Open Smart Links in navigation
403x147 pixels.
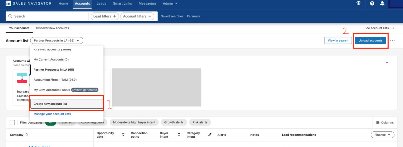click(x=122, y=3)
